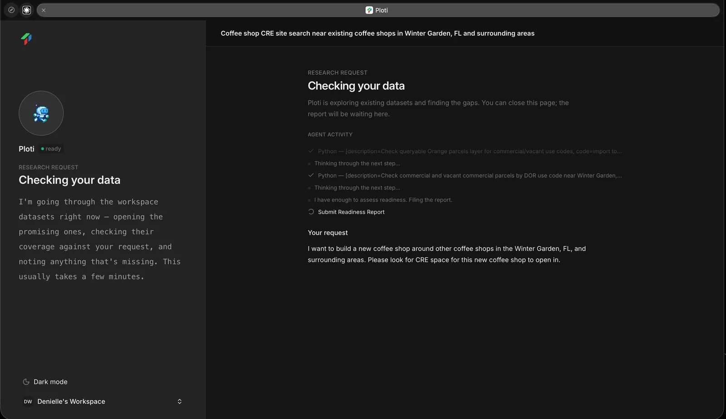Click the Ploti logo in the sidebar
726x419 pixels.
[x=26, y=39]
